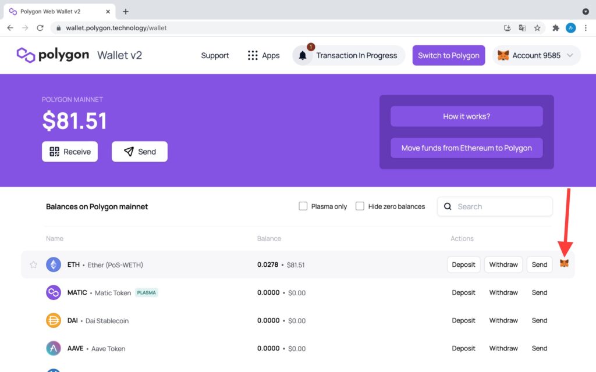596x372 pixels.
Task: Click the browser address bar URL
Action: (x=116, y=28)
